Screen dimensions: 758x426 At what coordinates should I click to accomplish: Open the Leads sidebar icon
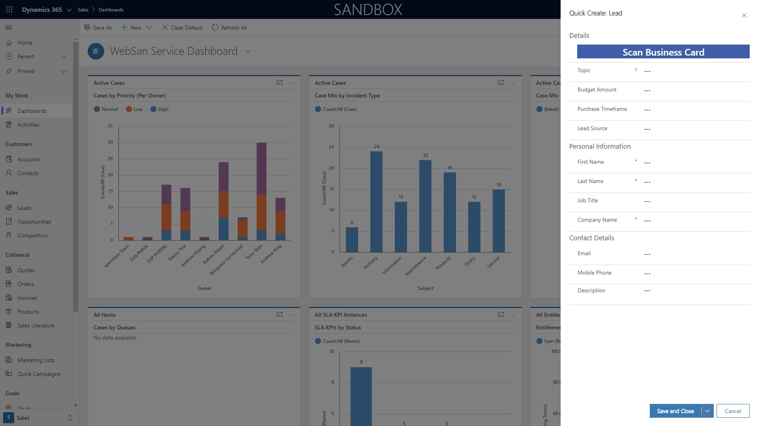pos(9,208)
